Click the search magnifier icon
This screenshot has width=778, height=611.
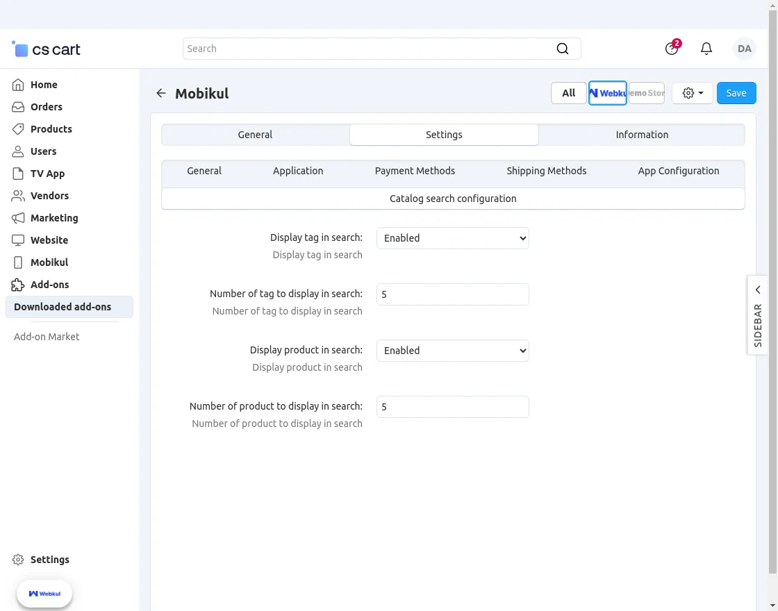pyautogui.click(x=563, y=49)
